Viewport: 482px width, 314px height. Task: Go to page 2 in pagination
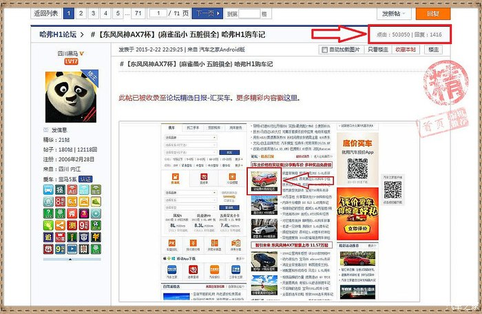click(81, 13)
